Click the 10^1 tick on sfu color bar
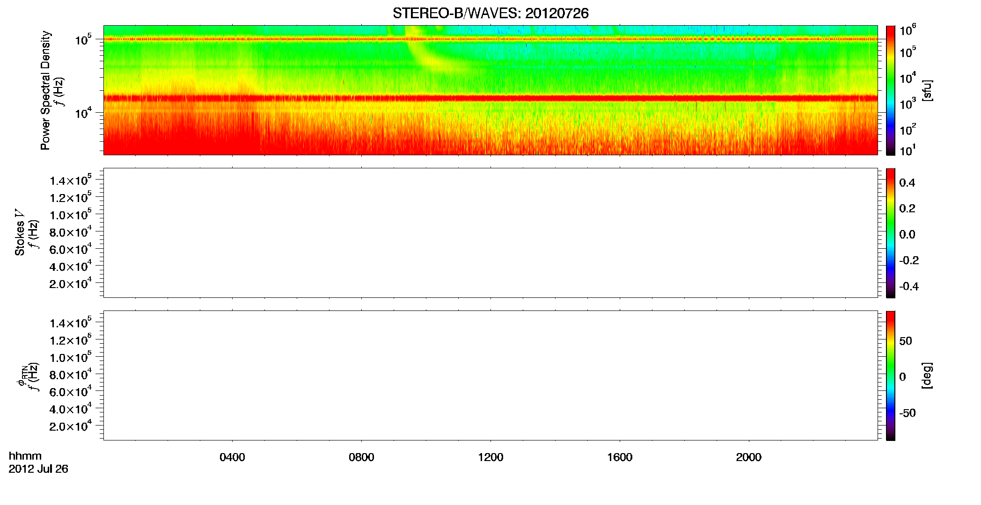 [x=908, y=151]
